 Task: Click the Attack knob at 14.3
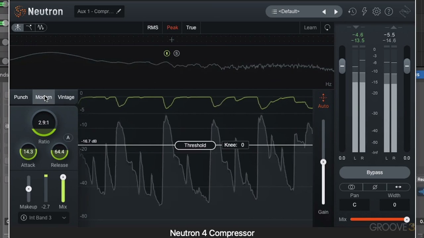click(x=28, y=152)
